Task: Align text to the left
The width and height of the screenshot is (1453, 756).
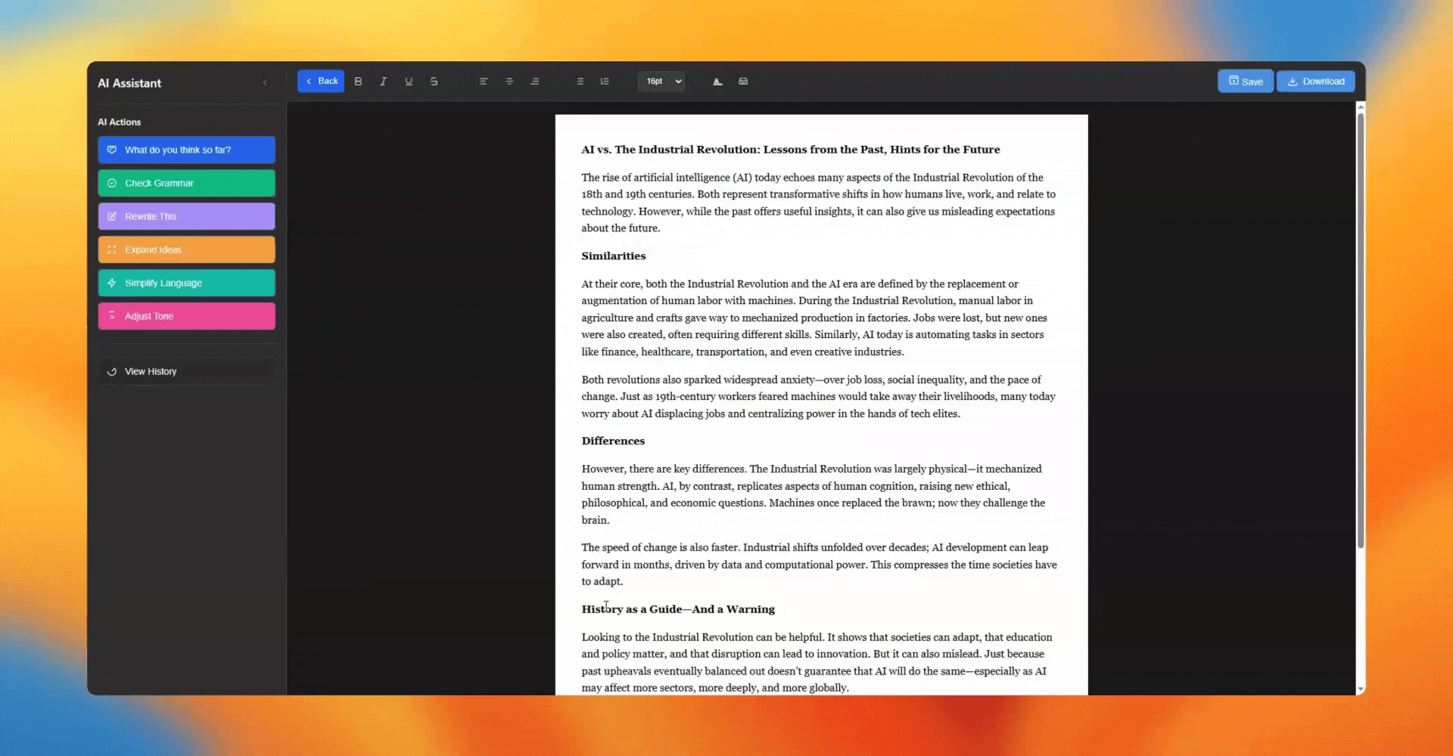Action: [x=484, y=82]
